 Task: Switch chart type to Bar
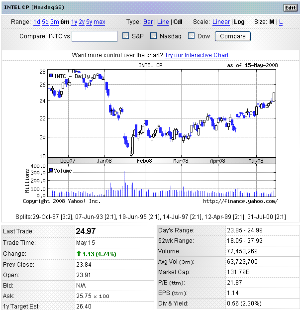tap(148, 22)
